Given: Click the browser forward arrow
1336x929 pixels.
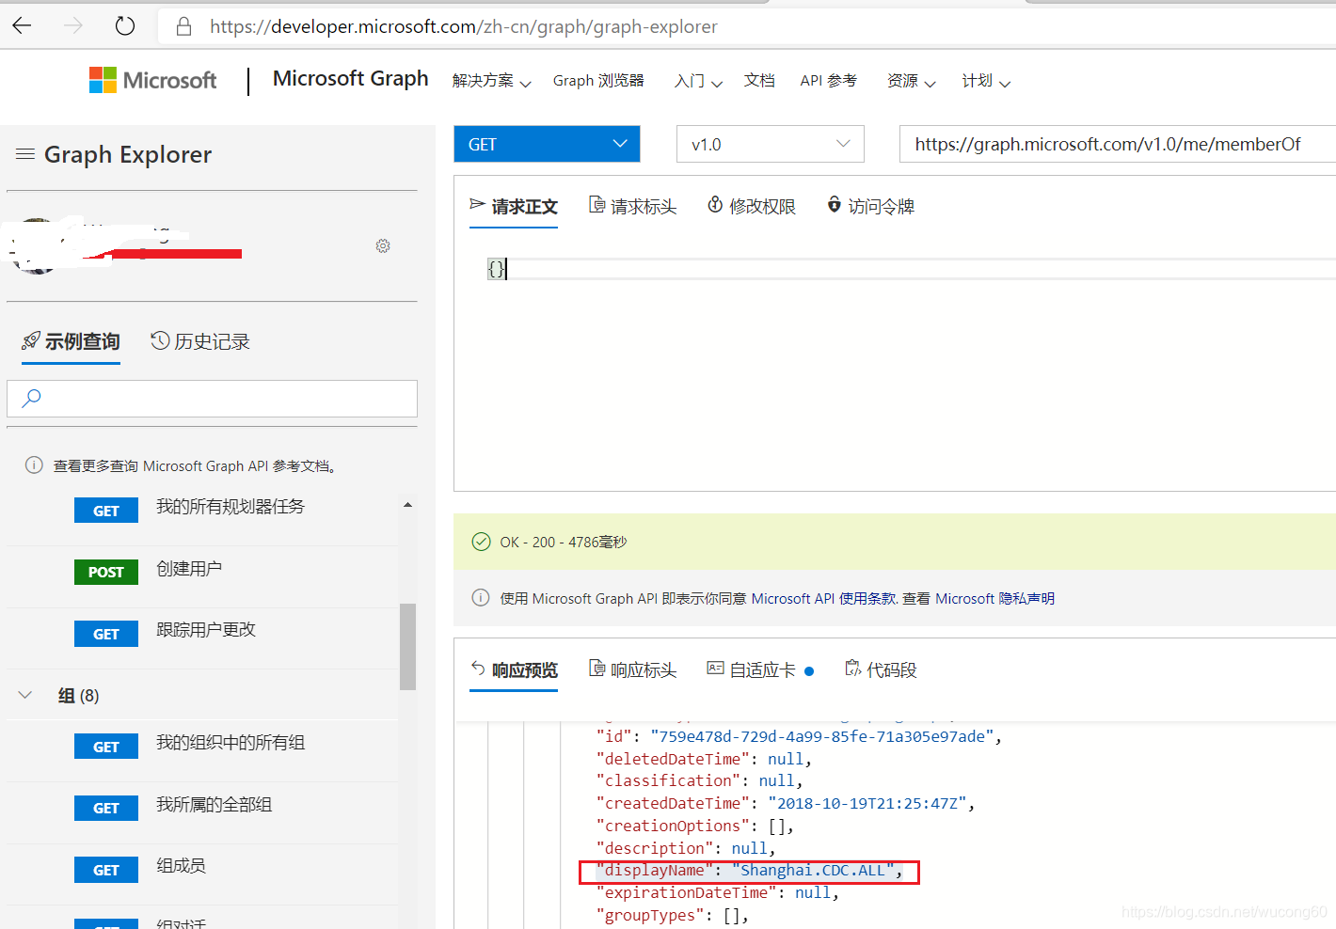Looking at the screenshot, I should click(x=73, y=26).
